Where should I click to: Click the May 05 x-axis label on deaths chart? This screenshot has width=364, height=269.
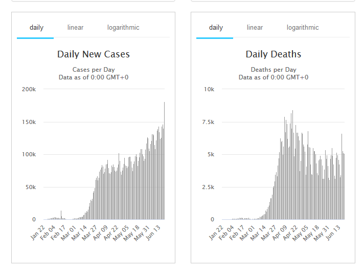pyautogui.click(x=304, y=232)
